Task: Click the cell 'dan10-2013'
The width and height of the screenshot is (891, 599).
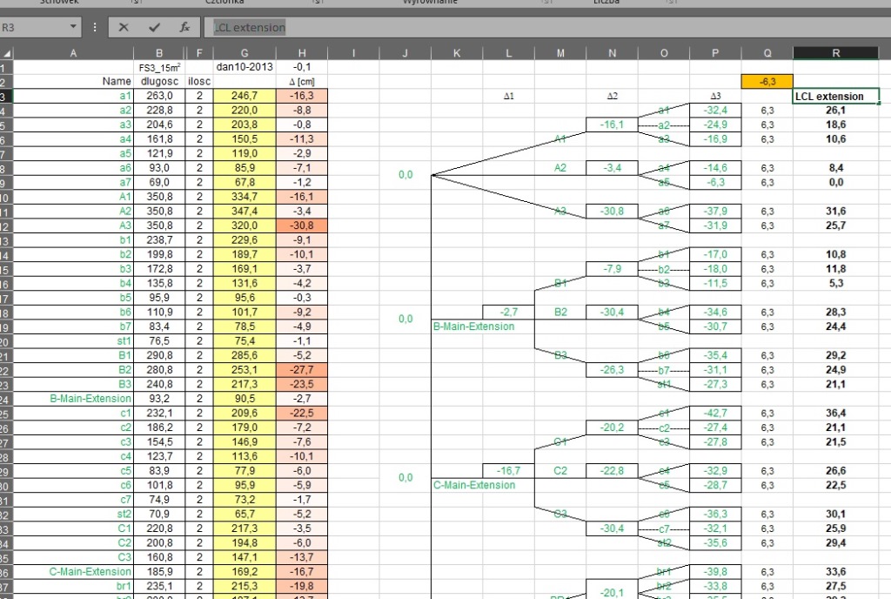Action: pyautogui.click(x=245, y=67)
